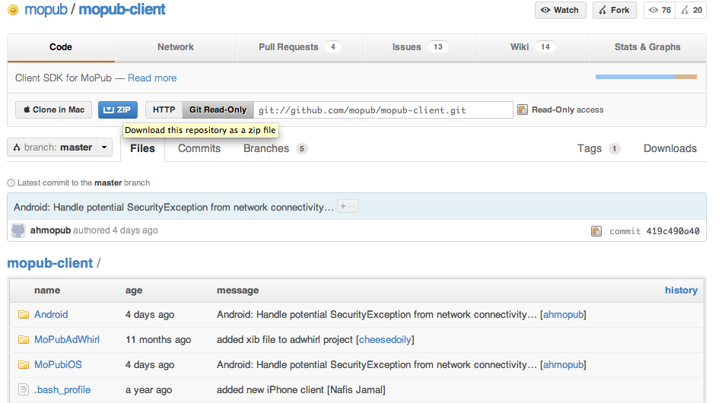
Task: Click the clock icon beside Latest commit
Action: pyautogui.click(x=11, y=183)
